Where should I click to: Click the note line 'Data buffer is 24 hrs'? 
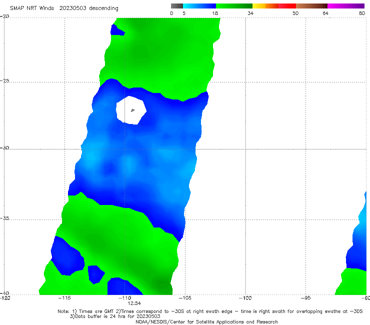(x=115, y=316)
